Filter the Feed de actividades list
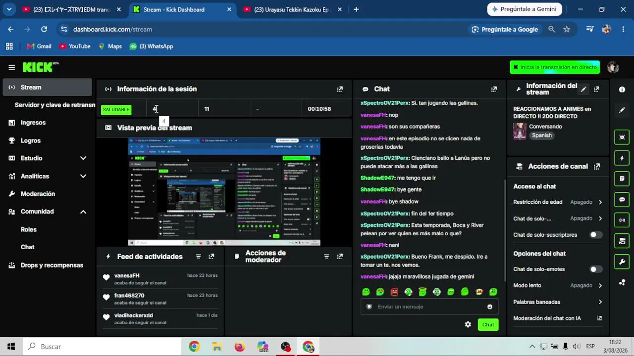This screenshot has width=634, height=356. pos(198,257)
